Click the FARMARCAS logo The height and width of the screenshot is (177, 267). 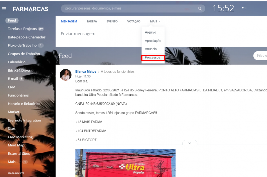pyautogui.click(x=30, y=9)
